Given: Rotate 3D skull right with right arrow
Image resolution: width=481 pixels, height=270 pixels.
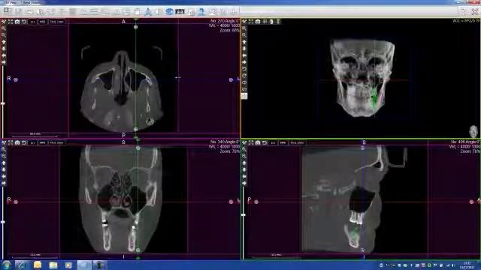Looking at the screenshot, I should (244, 62).
